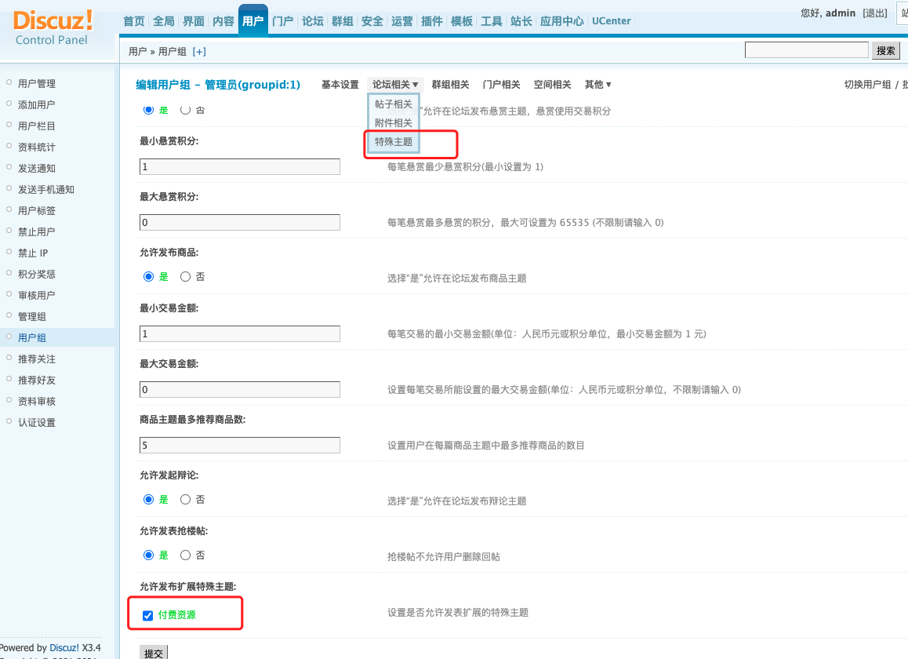Choose 特殊主题 from the dropdown list

(x=393, y=142)
